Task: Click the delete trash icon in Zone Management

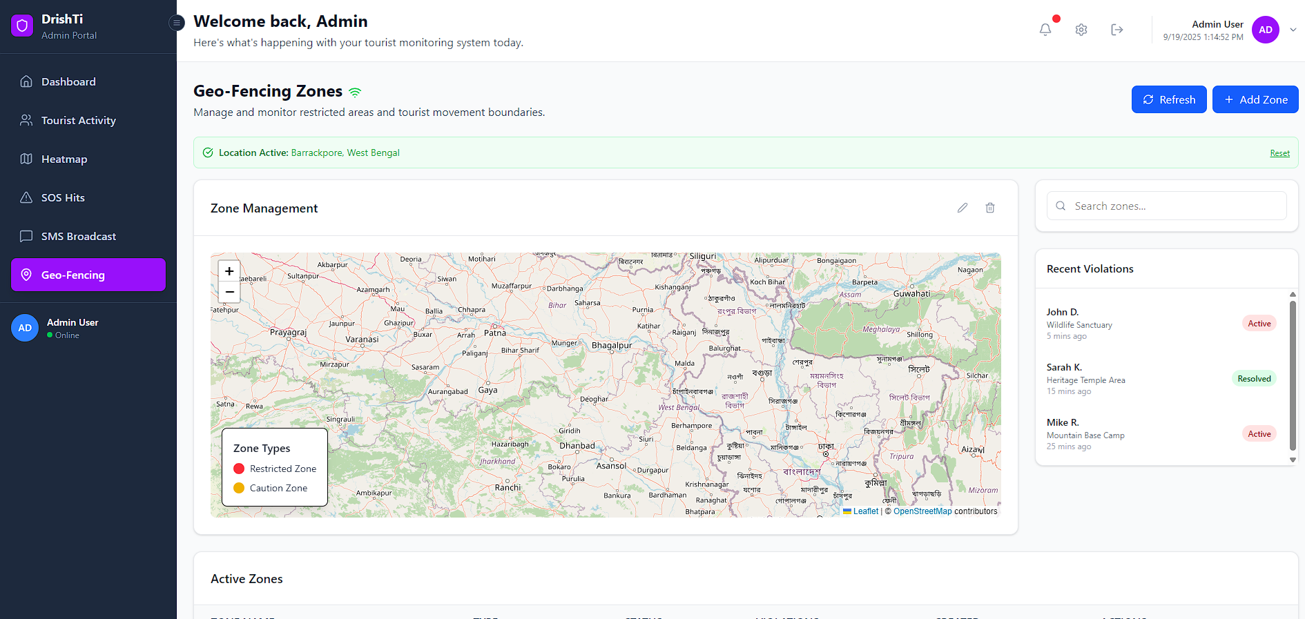Action: (990, 208)
